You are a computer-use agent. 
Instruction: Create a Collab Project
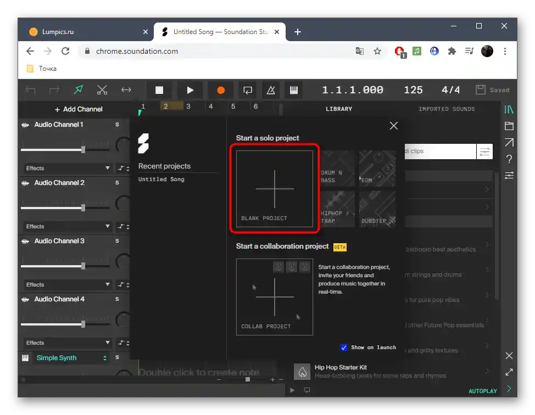[x=274, y=296]
